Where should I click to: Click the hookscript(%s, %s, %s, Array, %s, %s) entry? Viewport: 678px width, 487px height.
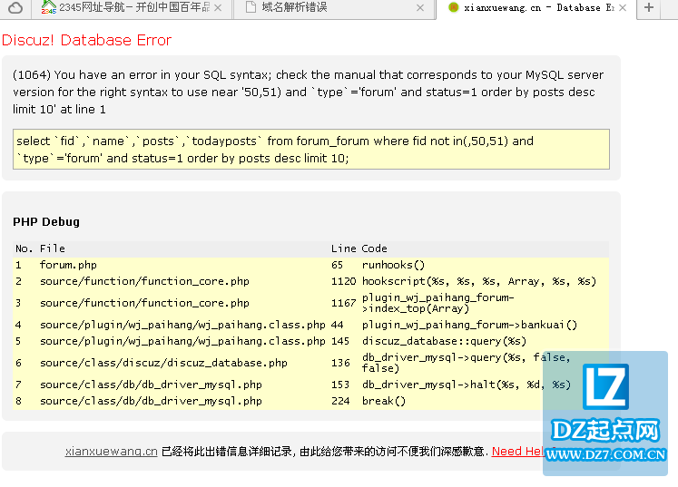click(x=479, y=281)
